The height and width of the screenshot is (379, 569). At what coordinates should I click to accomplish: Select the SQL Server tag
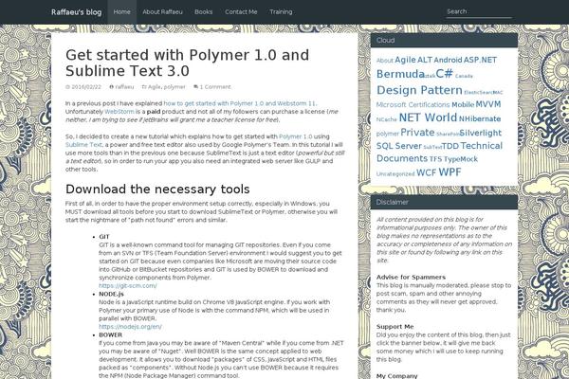pos(399,146)
